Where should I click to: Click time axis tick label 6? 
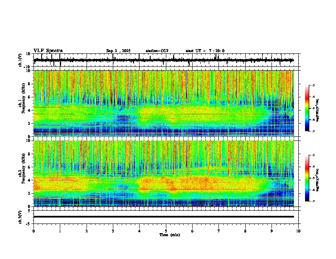point(193,231)
